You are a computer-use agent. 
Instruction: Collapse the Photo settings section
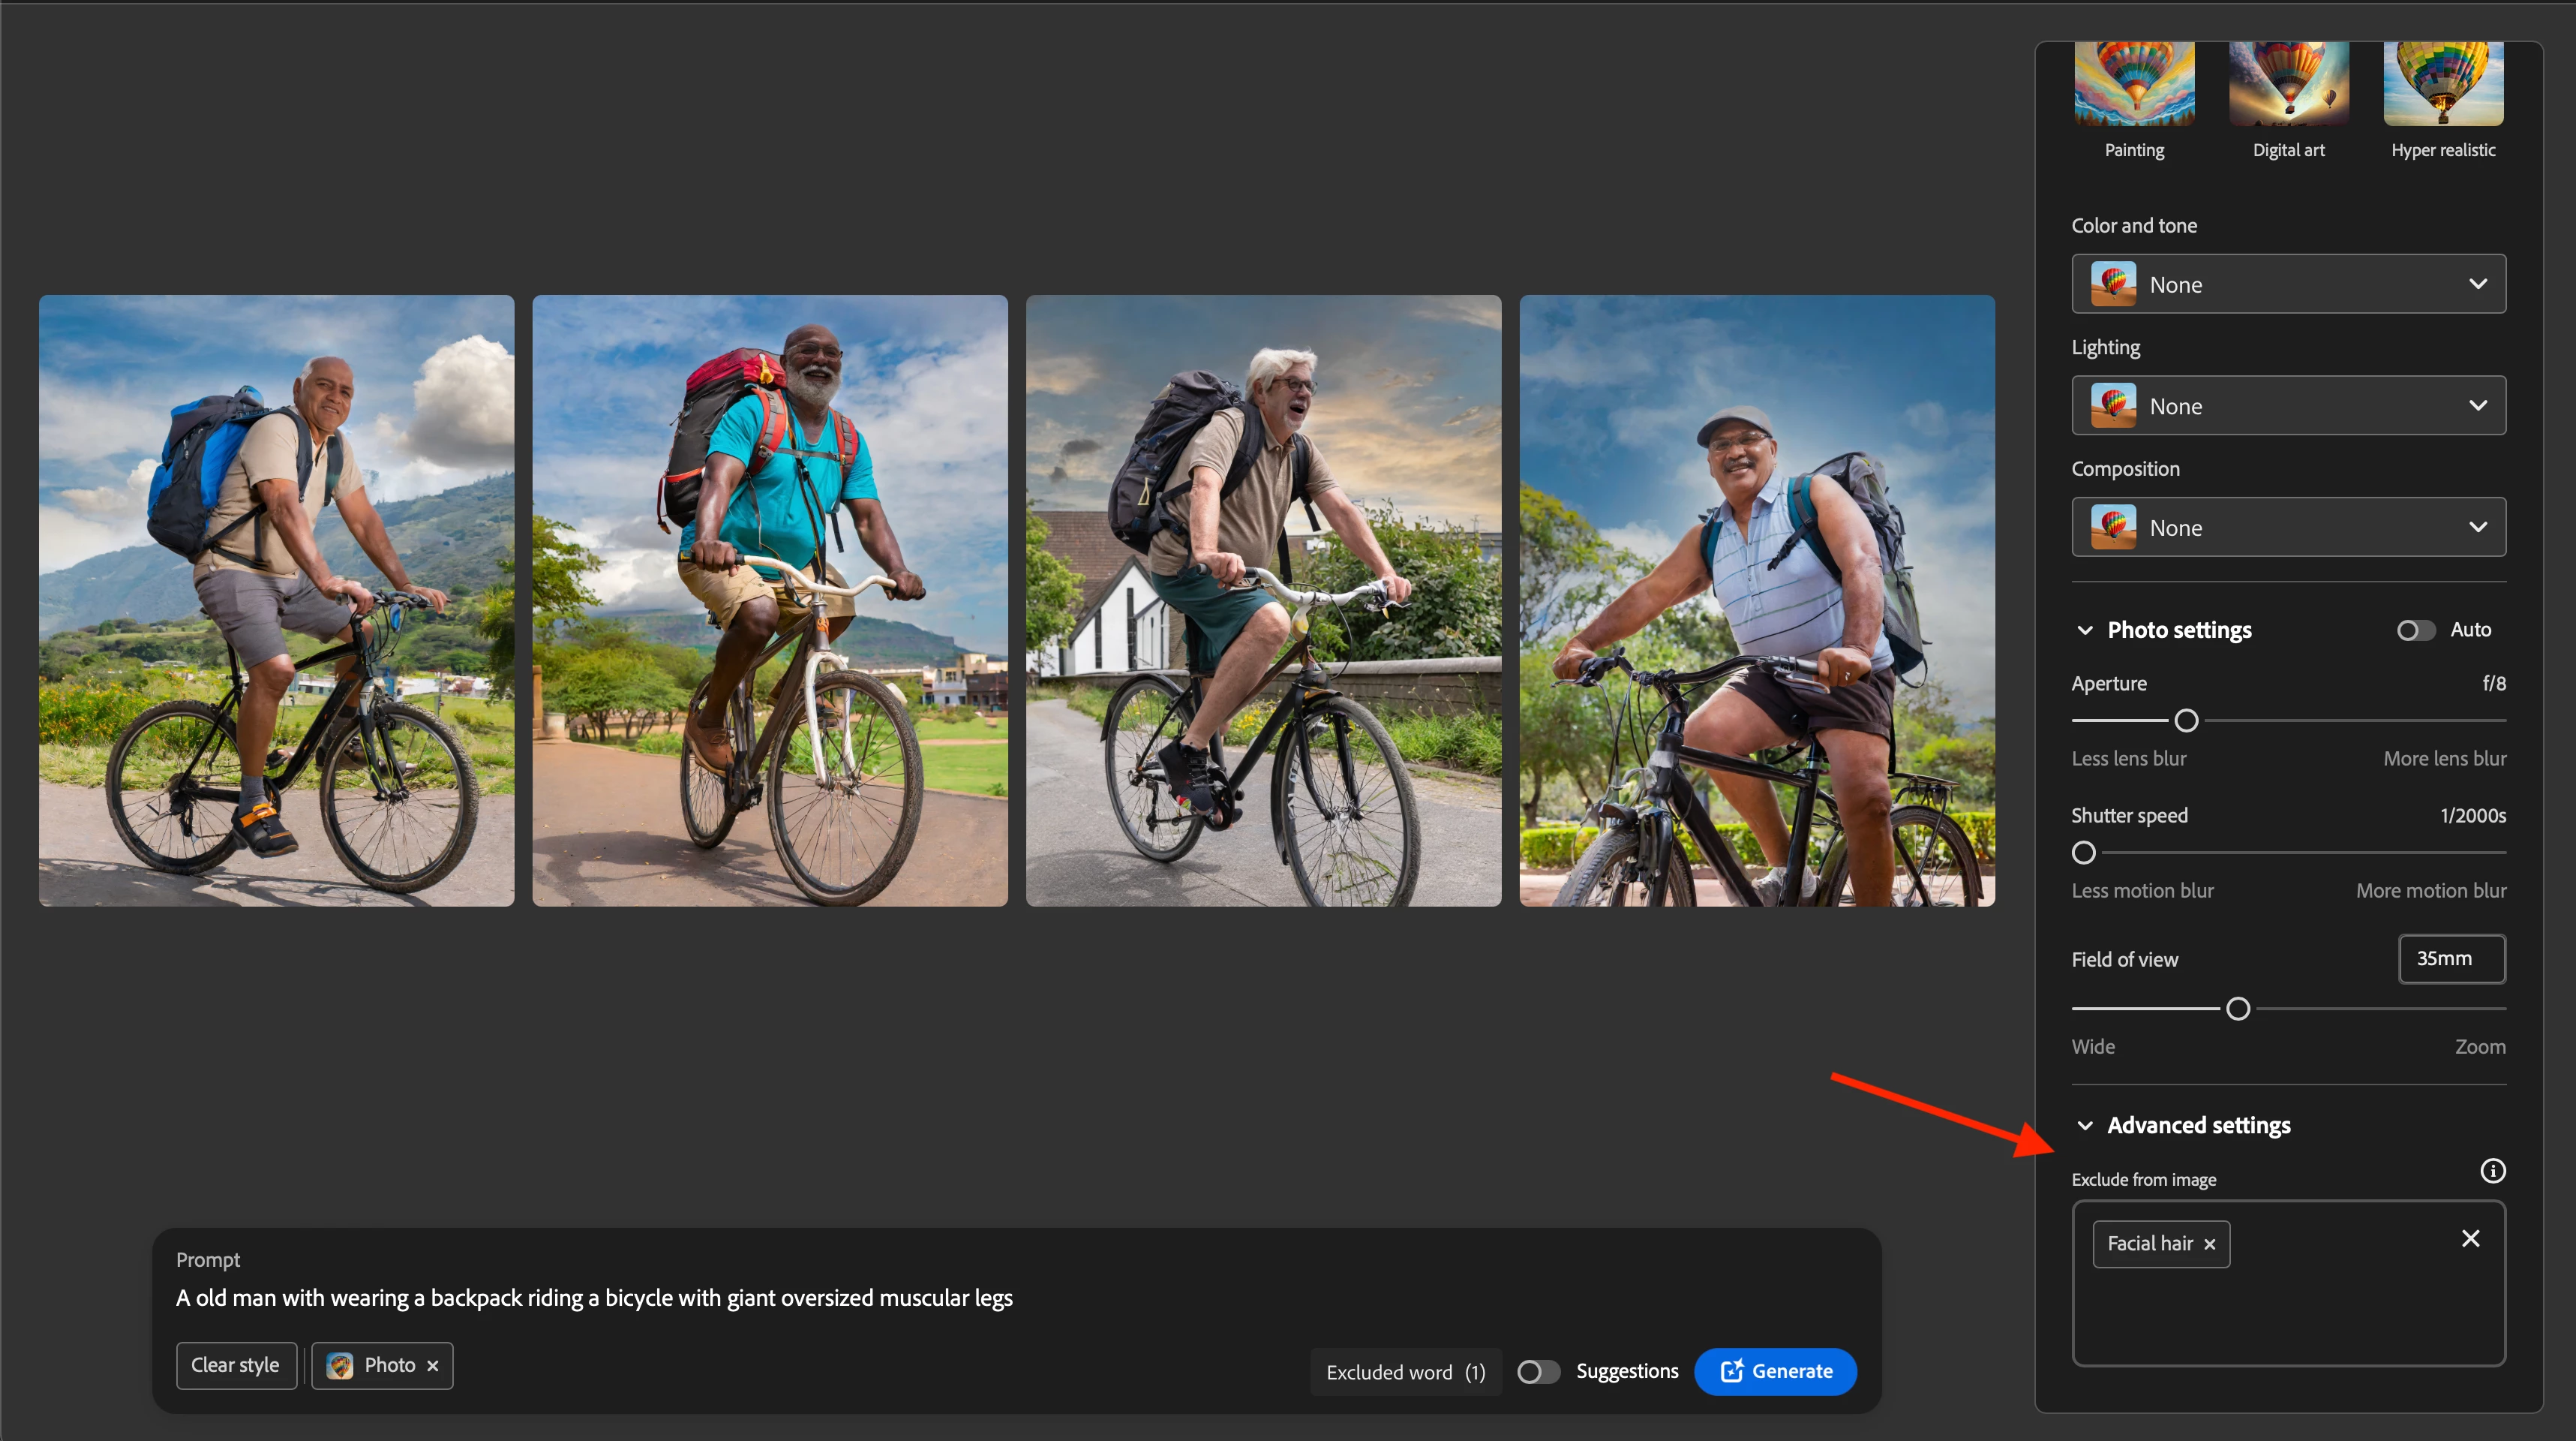[x=2085, y=630]
